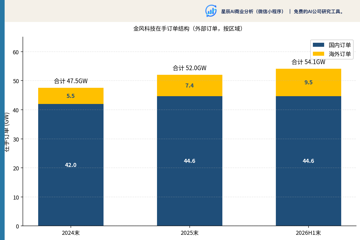Screen dimensions: 360x240
Task: Click the 7.4 overseas segment for 2025末
Action: click(x=190, y=85)
